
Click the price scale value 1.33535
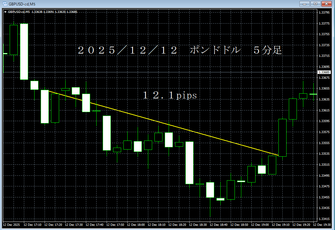(324, 154)
